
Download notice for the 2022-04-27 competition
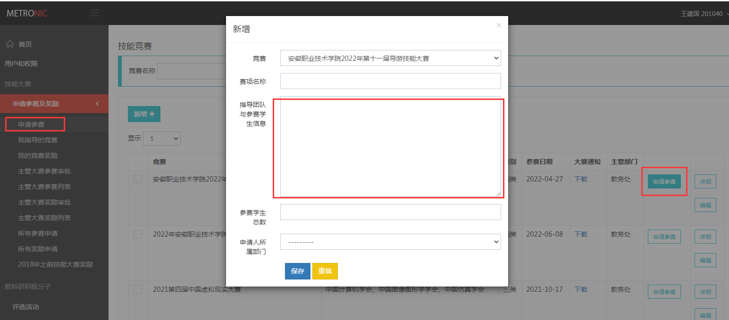click(x=581, y=179)
